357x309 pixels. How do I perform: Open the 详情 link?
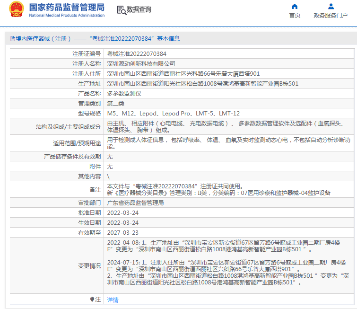coord(113,300)
